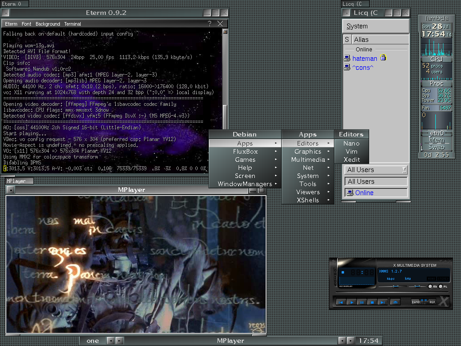Pause playback in XMMS
The width and height of the screenshot is (461, 346).
(362, 302)
